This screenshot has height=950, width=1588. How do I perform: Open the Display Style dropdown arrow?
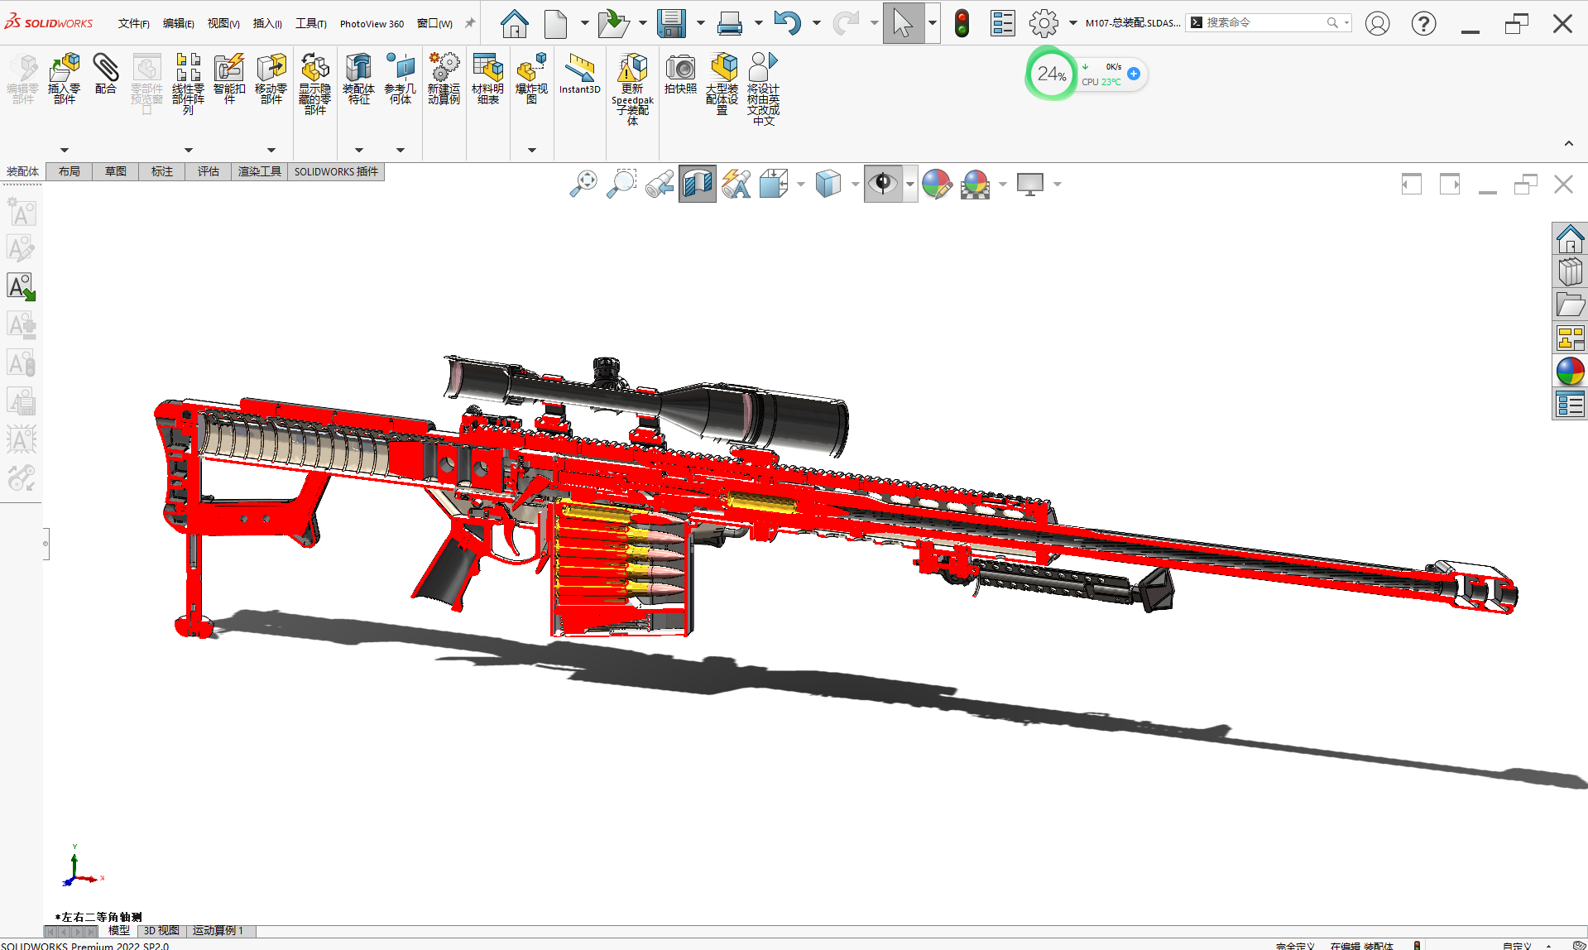pyautogui.click(x=855, y=184)
